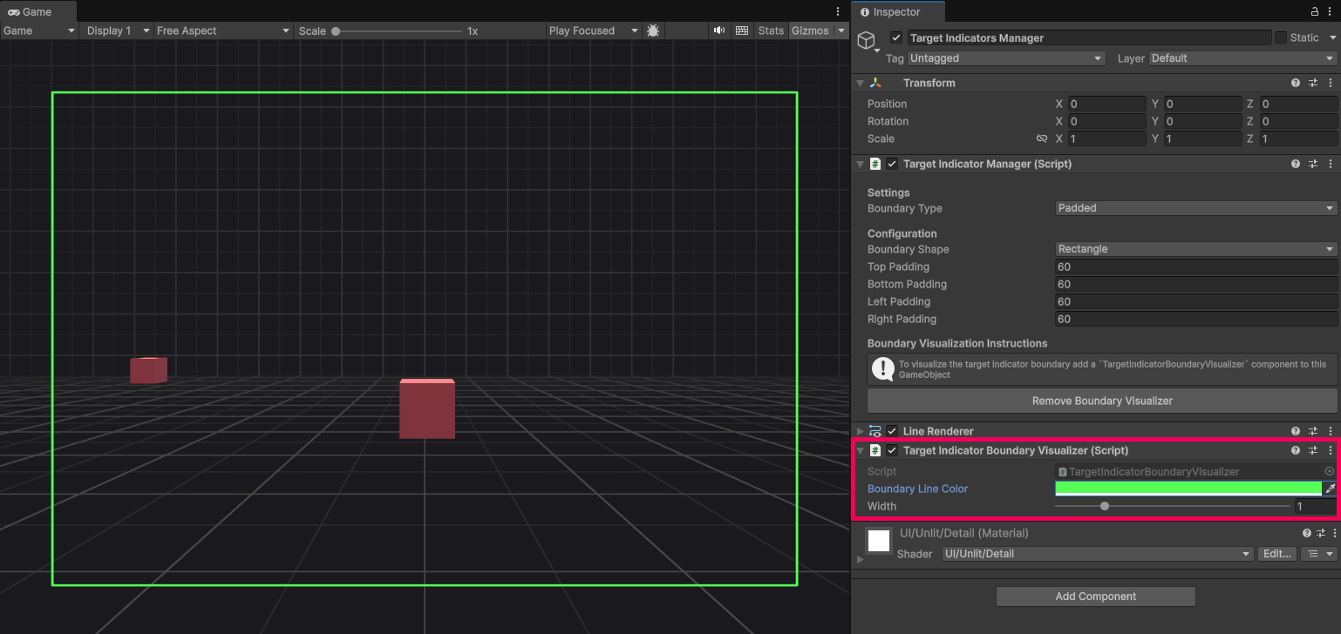Open Line Renderer help icon
The height and width of the screenshot is (634, 1341).
(x=1296, y=431)
